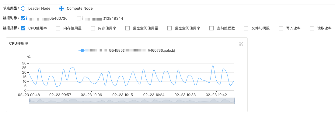Click the middle of the data zoom range bar
The width and height of the screenshot is (335, 114).
pos(132,101)
